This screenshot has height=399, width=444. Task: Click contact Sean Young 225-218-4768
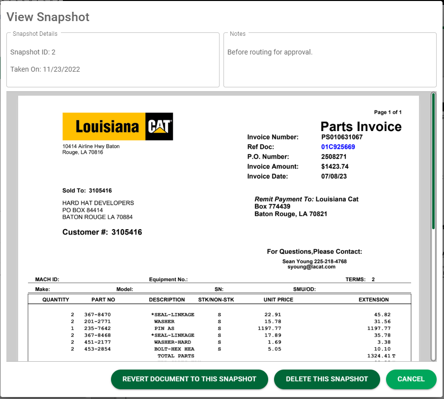(314, 262)
